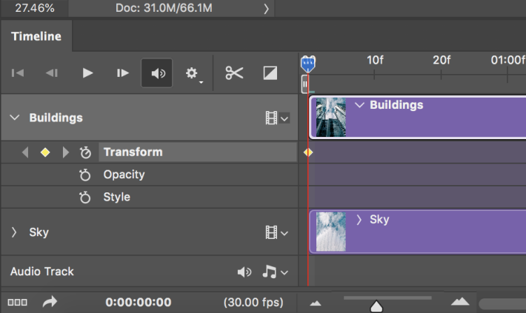The image size is (526, 313).
Task: Expand the Sky track group
Action: coord(14,232)
